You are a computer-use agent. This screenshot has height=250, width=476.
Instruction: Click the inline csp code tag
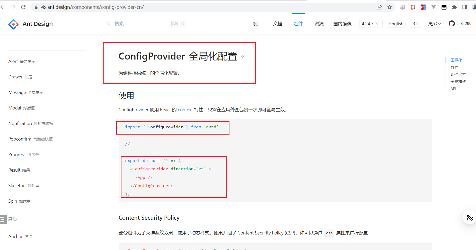[329, 233]
